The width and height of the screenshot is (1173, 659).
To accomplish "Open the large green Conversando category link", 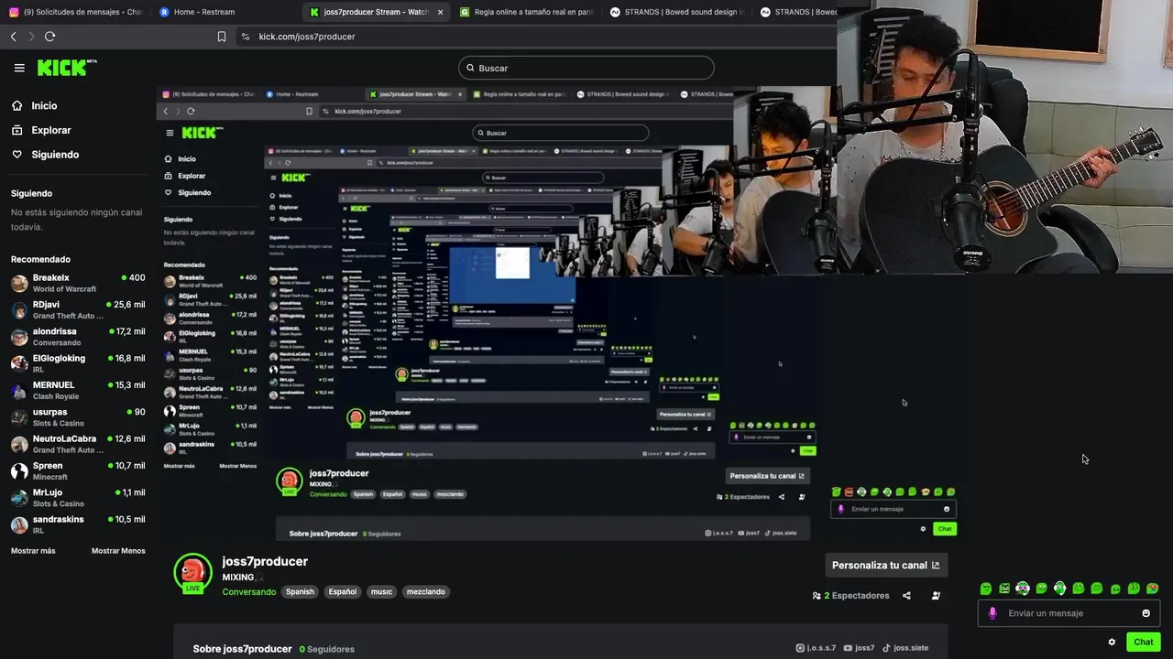I will [249, 591].
